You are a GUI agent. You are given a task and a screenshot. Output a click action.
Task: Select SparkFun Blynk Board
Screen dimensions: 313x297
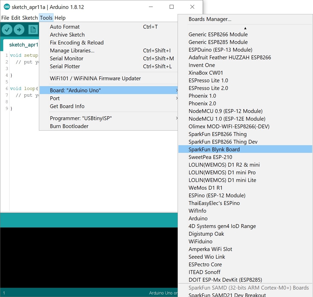tap(245, 149)
